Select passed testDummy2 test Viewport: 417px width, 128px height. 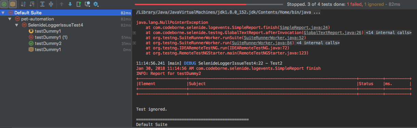pos(48,43)
